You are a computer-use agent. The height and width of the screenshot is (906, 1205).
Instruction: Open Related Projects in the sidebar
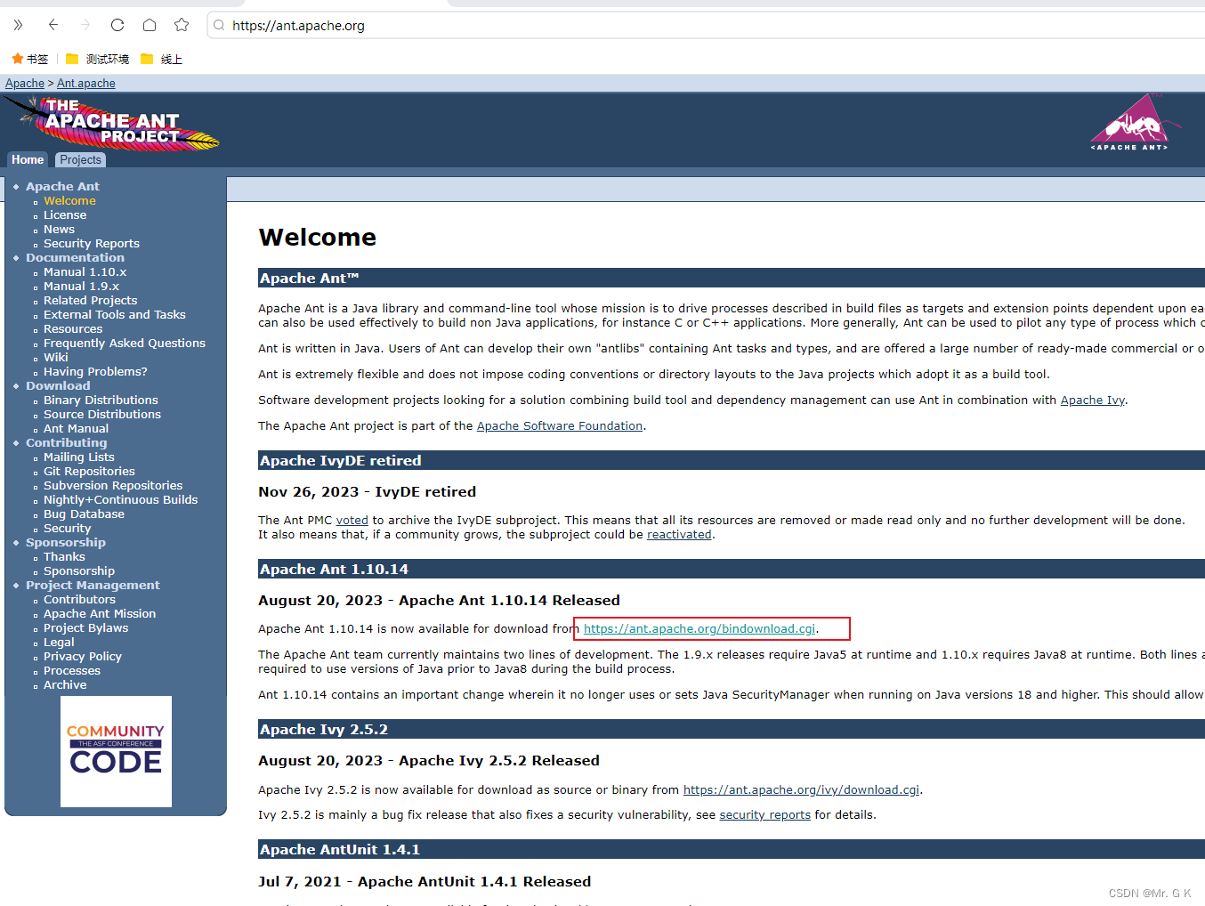tap(91, 301)
